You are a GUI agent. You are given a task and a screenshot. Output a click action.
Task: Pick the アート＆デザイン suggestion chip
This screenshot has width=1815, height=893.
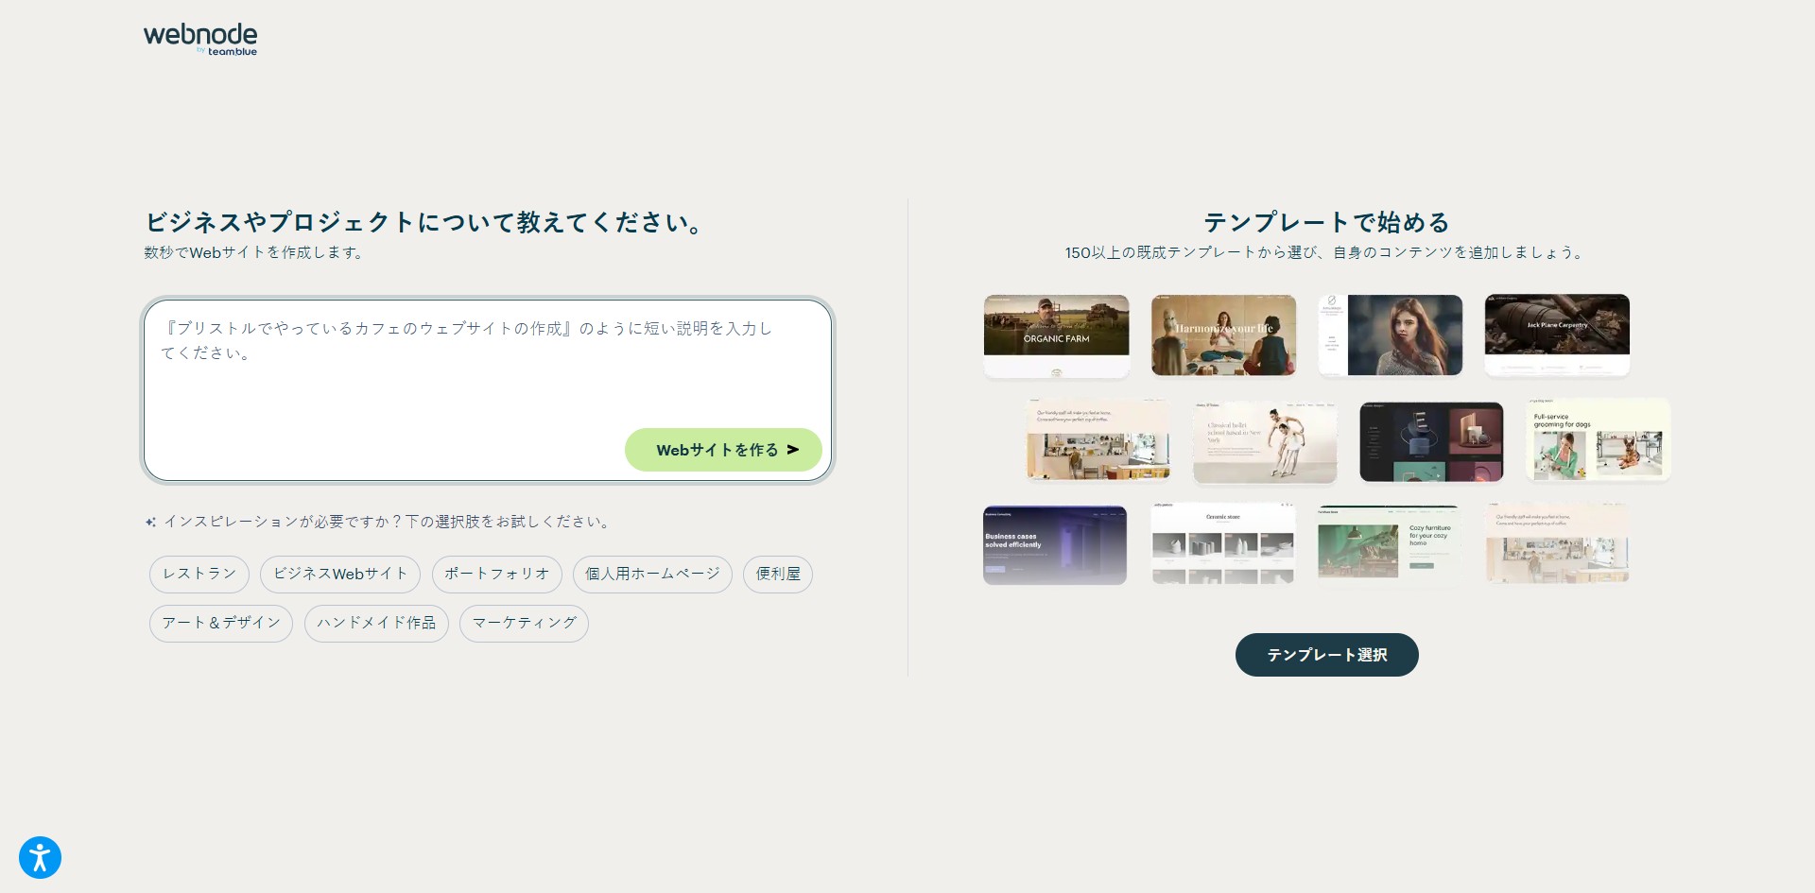tap(221, 624)
